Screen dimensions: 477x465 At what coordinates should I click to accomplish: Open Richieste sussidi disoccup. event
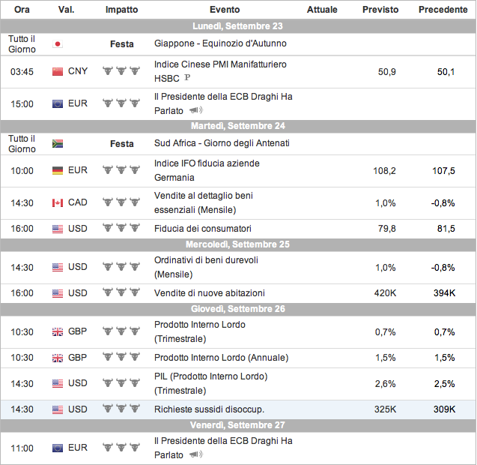click(x=209, y=409)
